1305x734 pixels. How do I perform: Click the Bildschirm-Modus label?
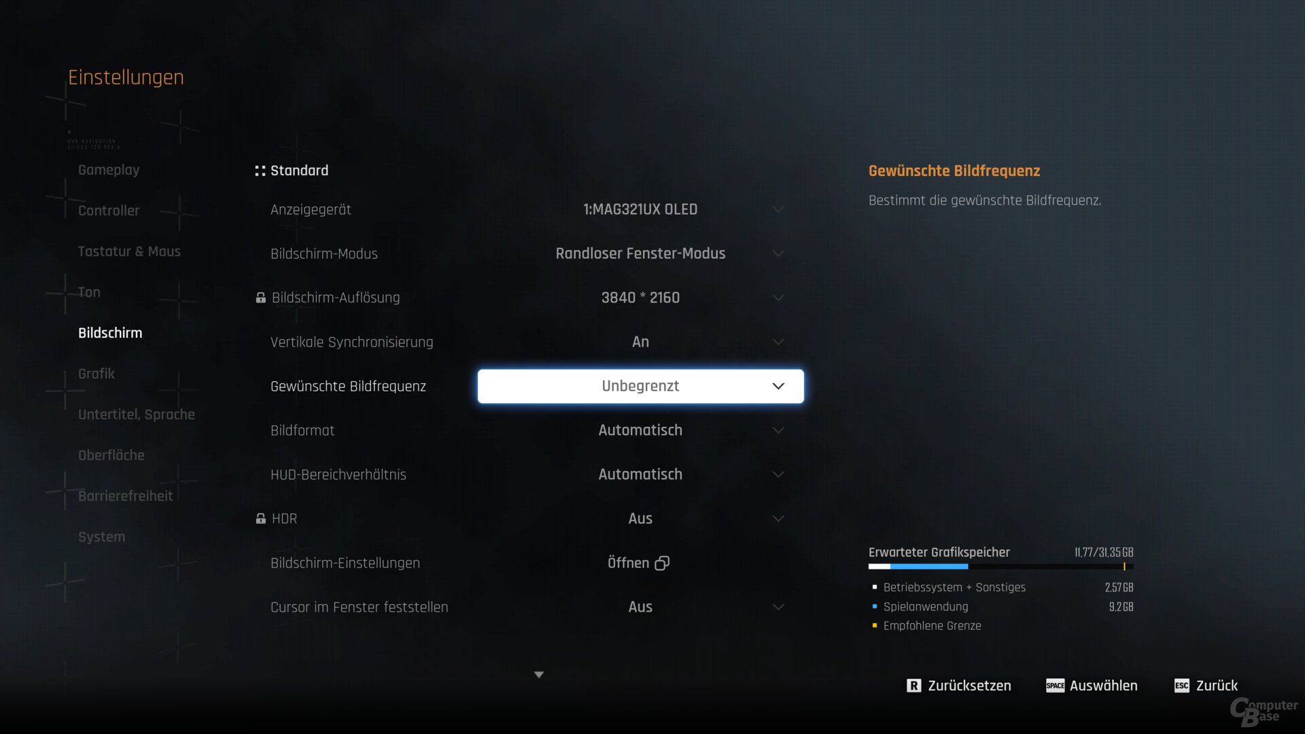click(324, 254)
